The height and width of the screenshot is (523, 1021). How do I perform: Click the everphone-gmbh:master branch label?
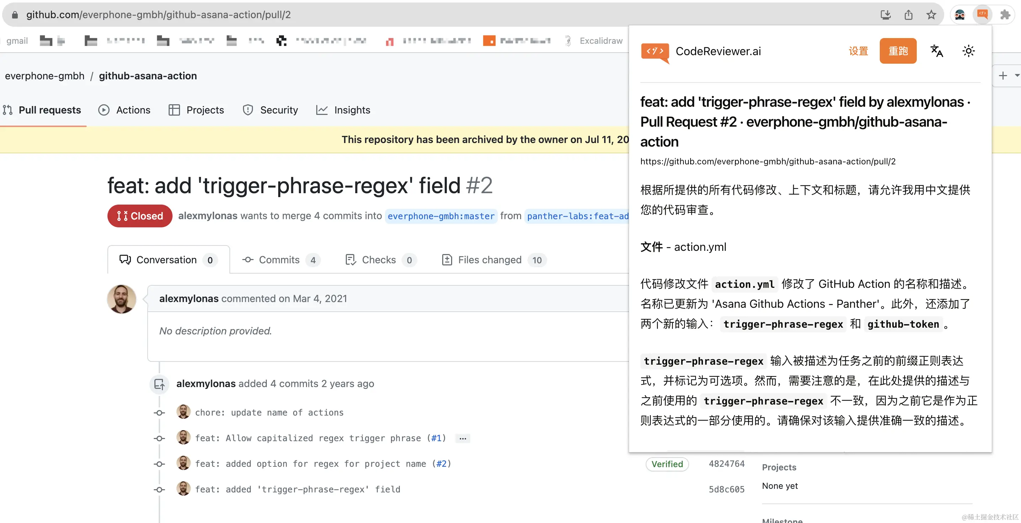441,216
